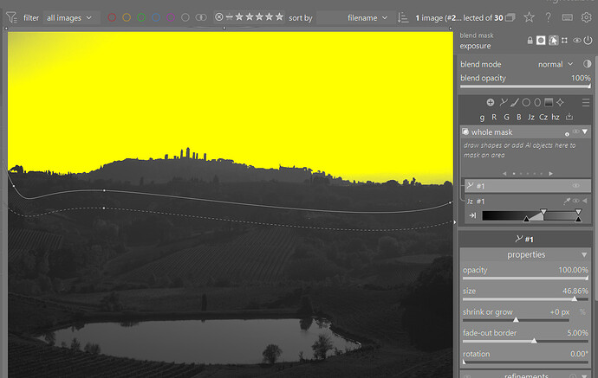598x378 pixels.
Task: Click add existing shape plus icon
Action: pos(490,102)
